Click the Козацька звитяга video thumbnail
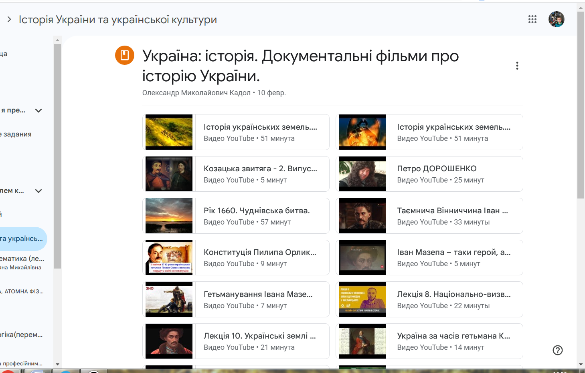This screenshot has width=585, height=373. pos(169,174)
